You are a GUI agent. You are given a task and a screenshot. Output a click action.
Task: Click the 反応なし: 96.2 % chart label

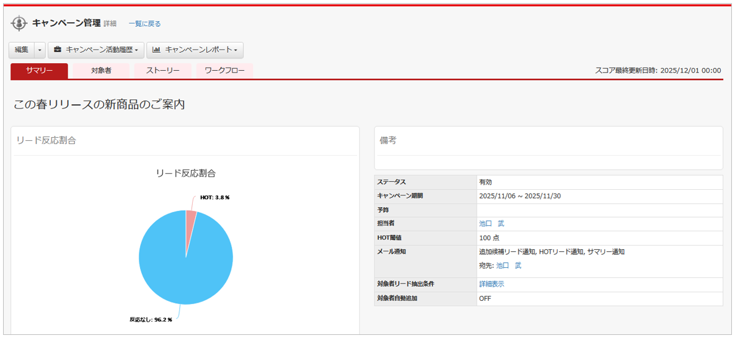pyautogui.click(x=151, y=320)
